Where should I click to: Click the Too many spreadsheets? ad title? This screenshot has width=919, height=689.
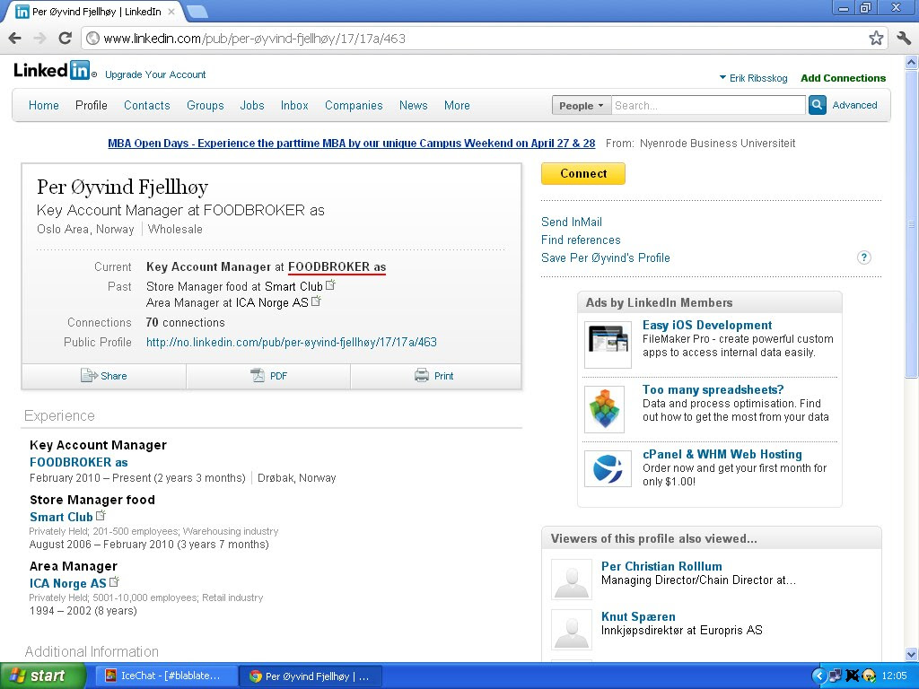coord(713,389)
